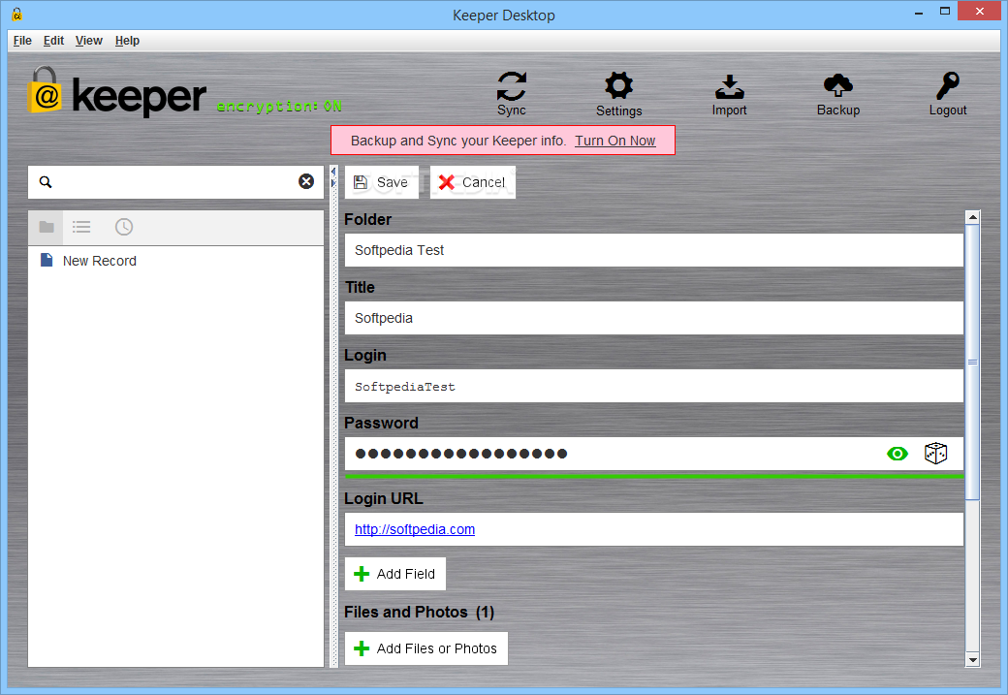Focus the search input box

(174, 182)
